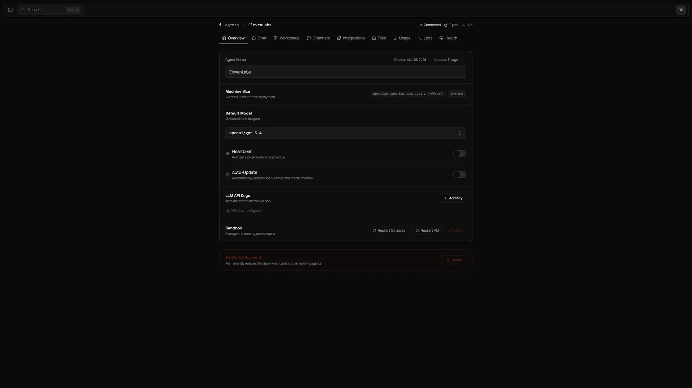The image size is (692, 388).
Task: Stop the sandbox
Action: 455,230
